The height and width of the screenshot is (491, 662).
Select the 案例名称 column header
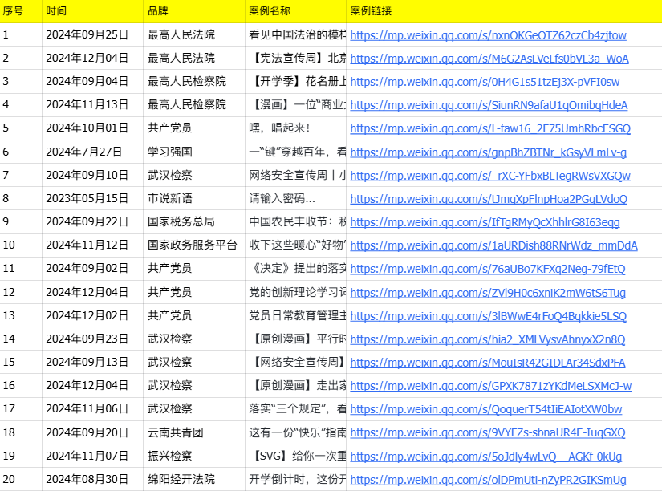pos(295,11)
